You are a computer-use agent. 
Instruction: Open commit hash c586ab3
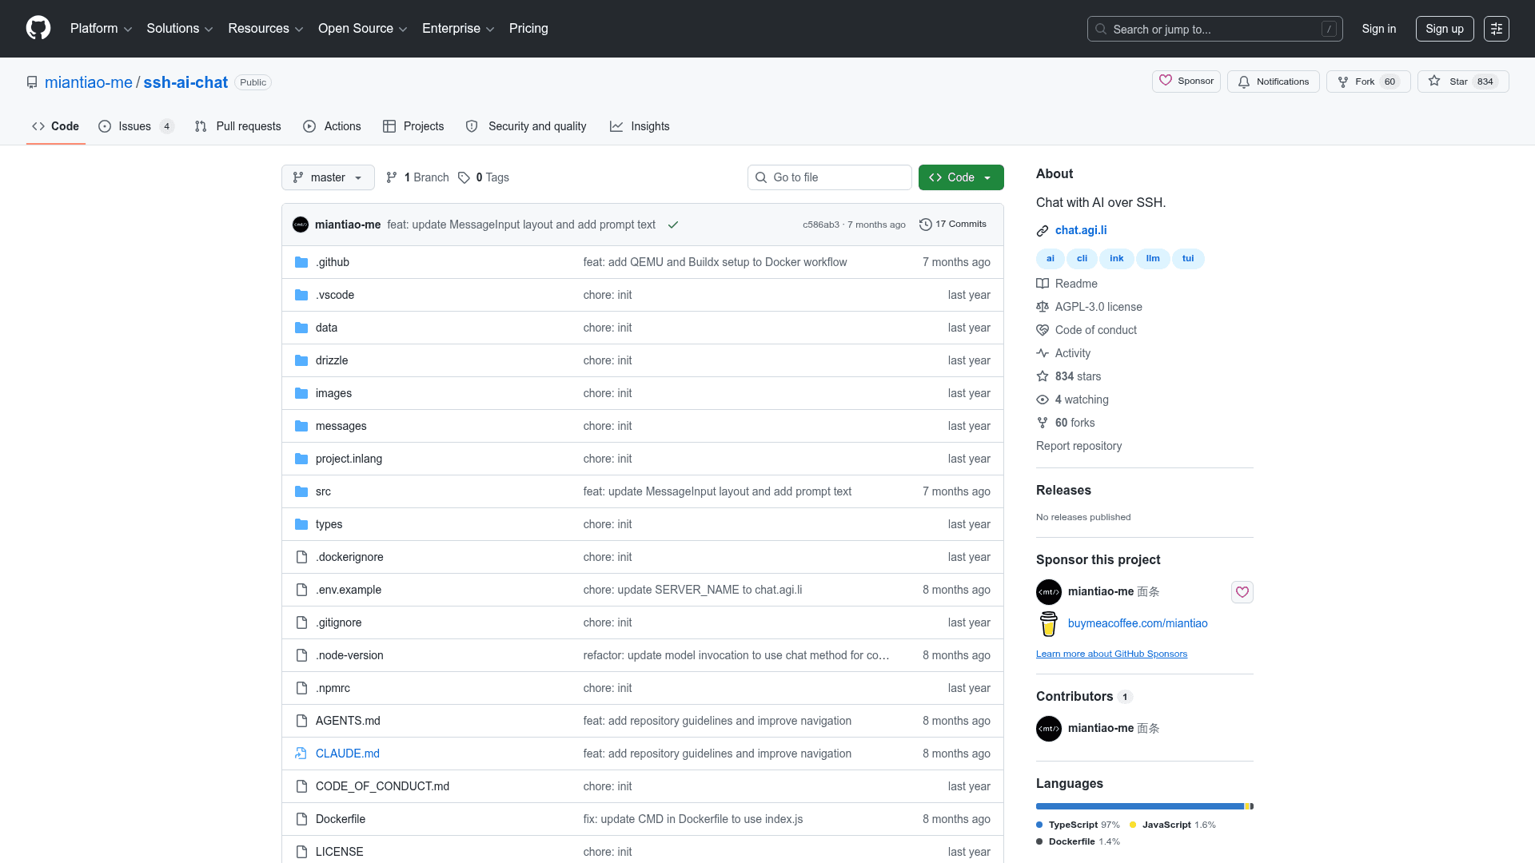tap(821, 225)
